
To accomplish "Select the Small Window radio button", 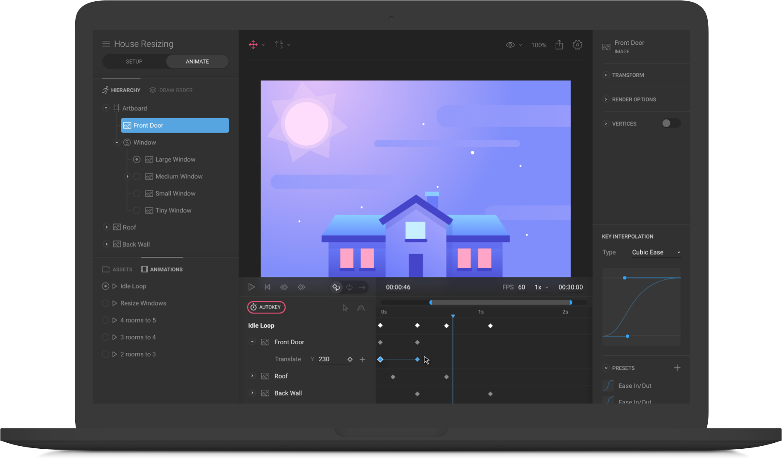I will pos(137,194).
